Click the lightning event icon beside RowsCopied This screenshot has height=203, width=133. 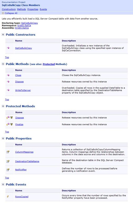coord(8,197)
